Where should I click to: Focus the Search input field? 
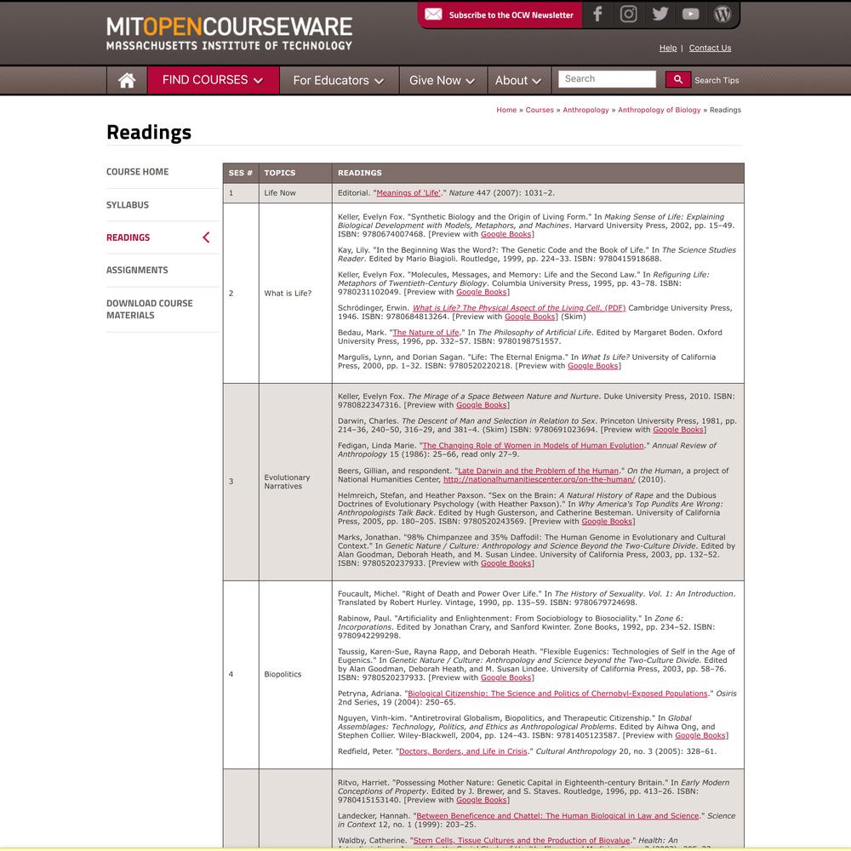coord(607,78)
